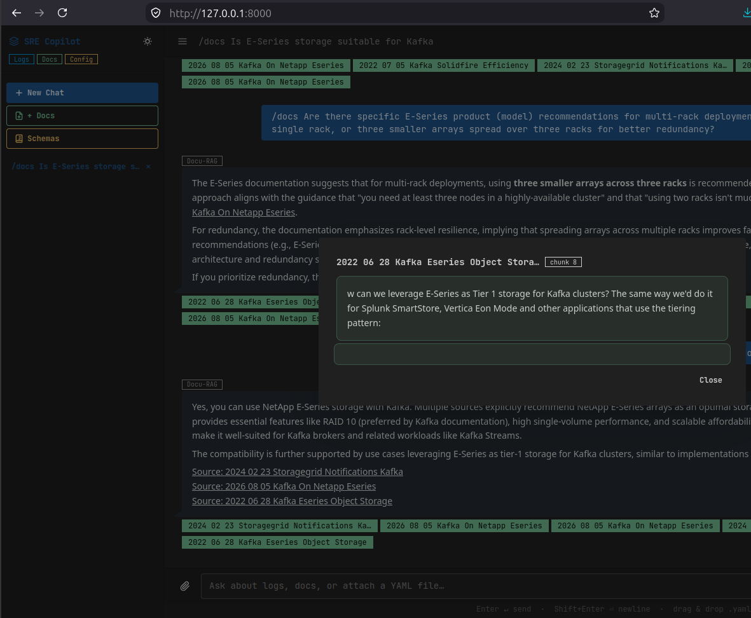Viewport: 751px width, 618px height.
Task: Toggle light/dark theme sun icon
Action: pyautogui.click(x=148, y=42)
